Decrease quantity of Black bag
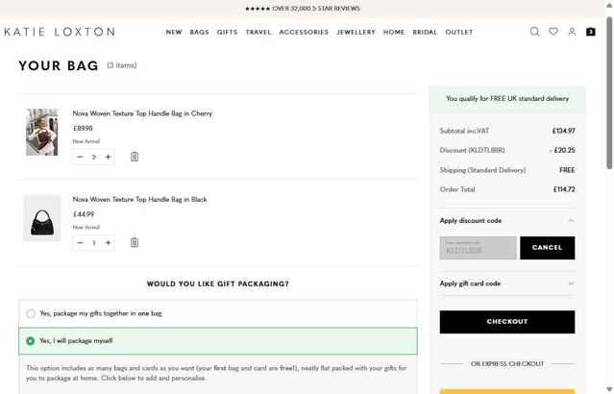 tap(81, 243)
